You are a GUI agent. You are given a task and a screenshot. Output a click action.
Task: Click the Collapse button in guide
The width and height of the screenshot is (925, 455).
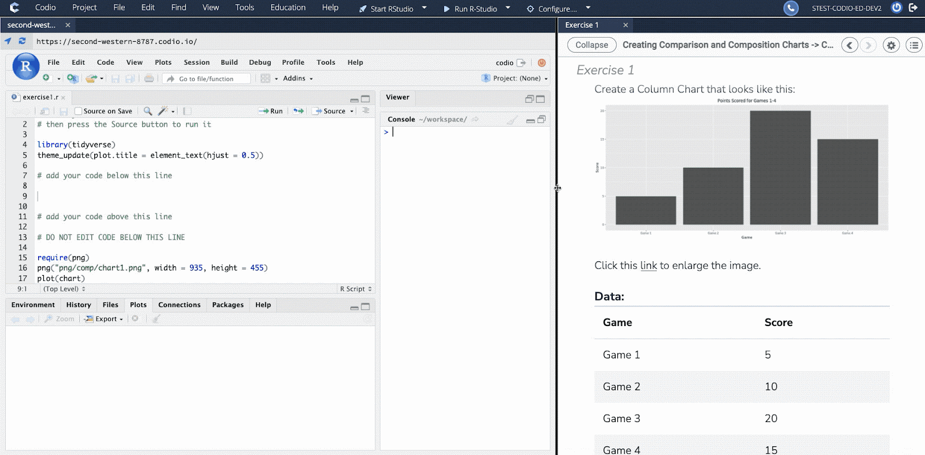coord(591,45)
